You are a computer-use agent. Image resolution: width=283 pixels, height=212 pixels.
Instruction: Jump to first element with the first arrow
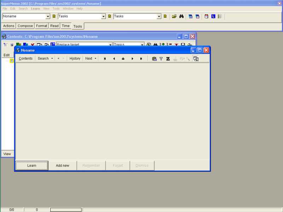click(105, 59)
